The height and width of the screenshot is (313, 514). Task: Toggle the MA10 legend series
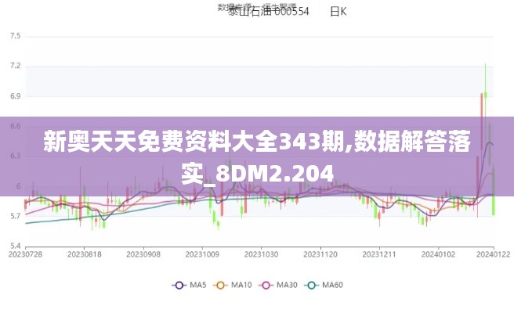pos(233,285)
